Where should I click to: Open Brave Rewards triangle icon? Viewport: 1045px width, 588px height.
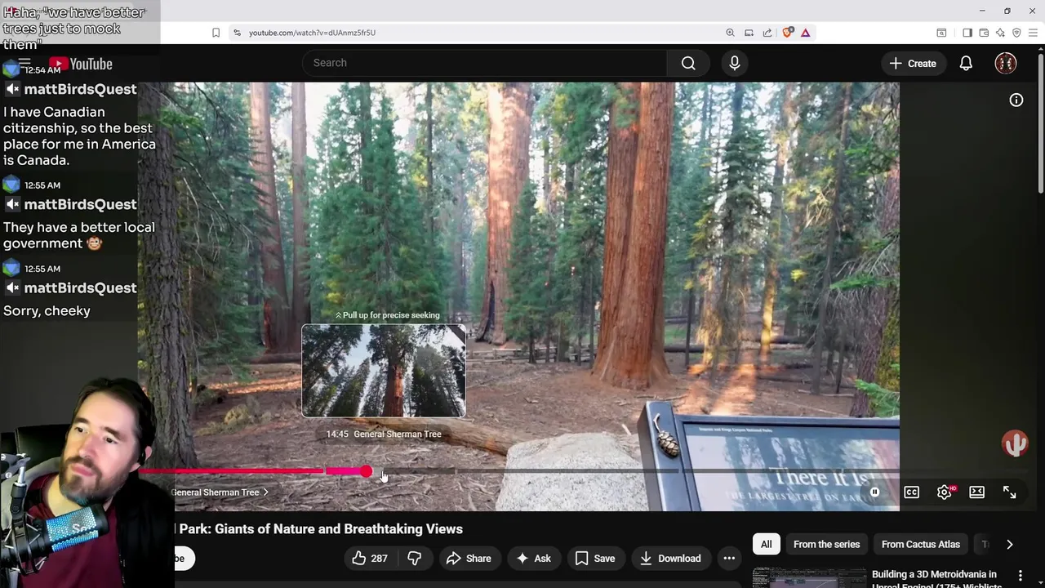805,33
